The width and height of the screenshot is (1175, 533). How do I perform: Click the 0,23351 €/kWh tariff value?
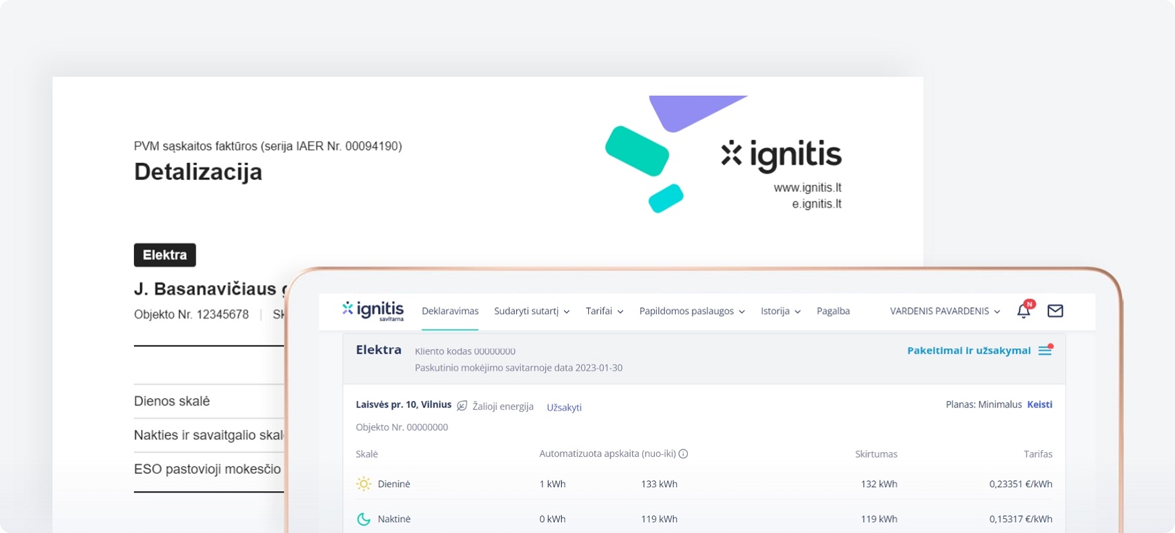[1021, 484]
